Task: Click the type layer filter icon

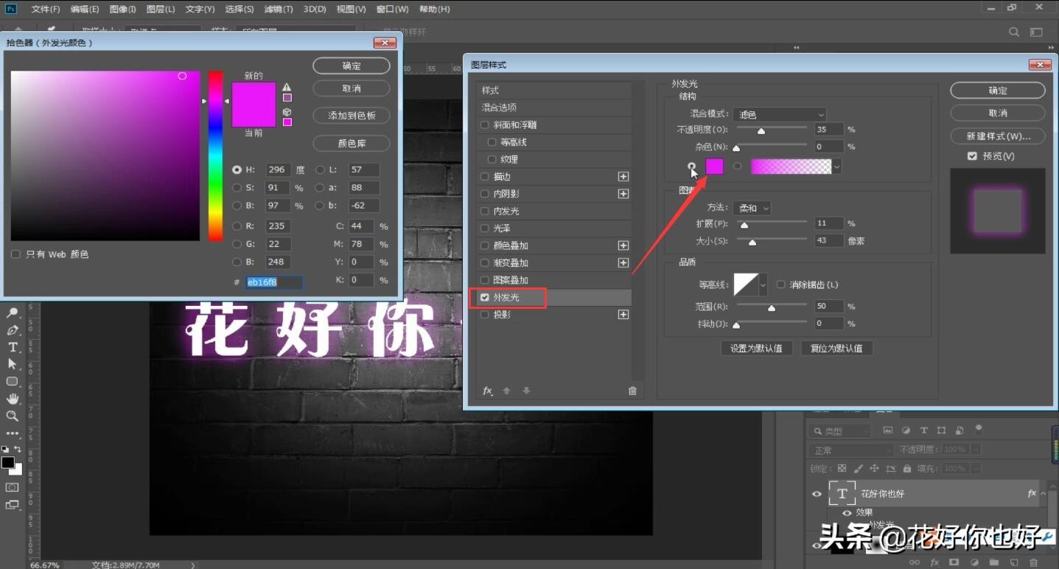Action: coord(924,430)
